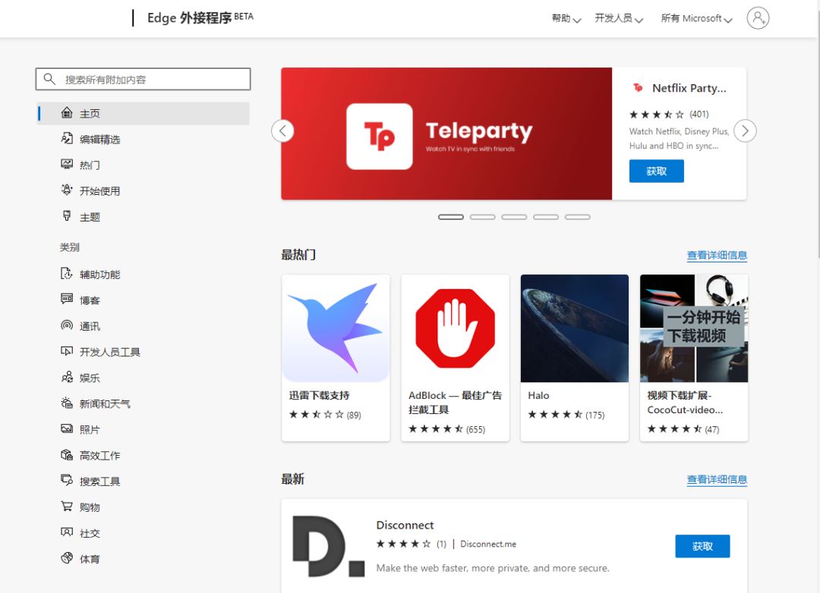This screenshot has width=820, height=593.
Task: Click 获取 button for Disconnect
Action: coord(702,546)
